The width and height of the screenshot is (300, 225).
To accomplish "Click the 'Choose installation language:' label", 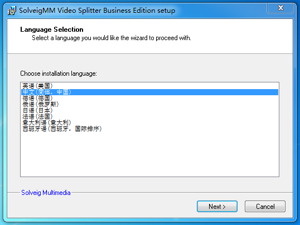I will [x=59, y=74].
